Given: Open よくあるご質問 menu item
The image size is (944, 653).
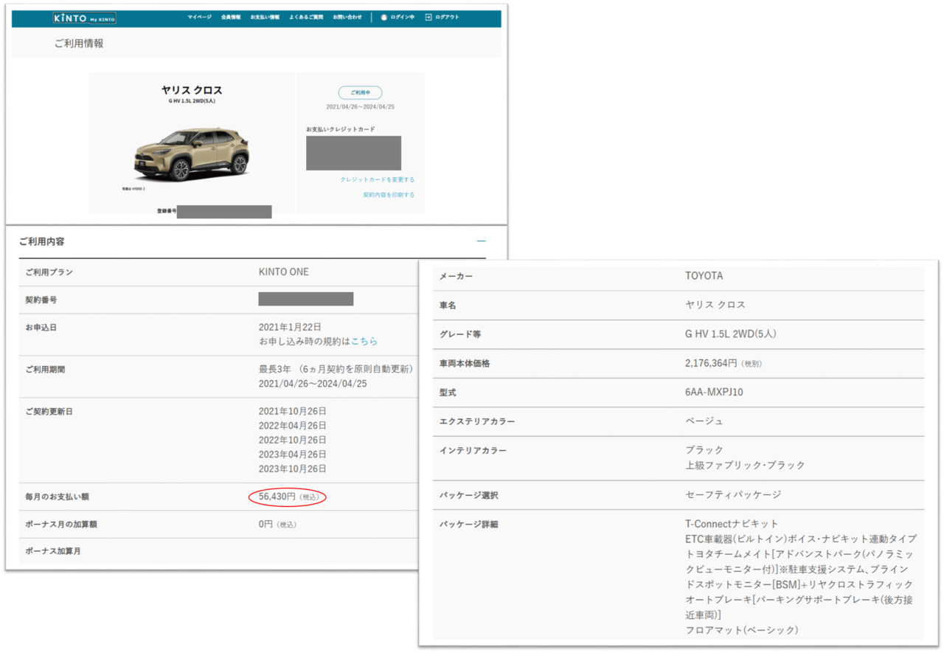Looking at the screenshot, I should click(306, 17).
